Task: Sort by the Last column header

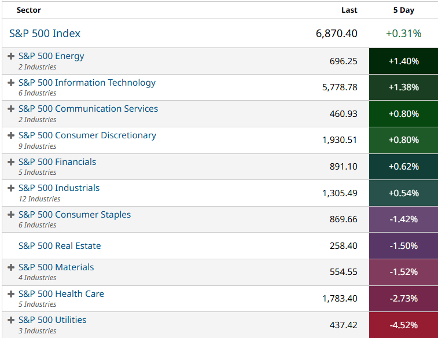Action: (349, 10)
